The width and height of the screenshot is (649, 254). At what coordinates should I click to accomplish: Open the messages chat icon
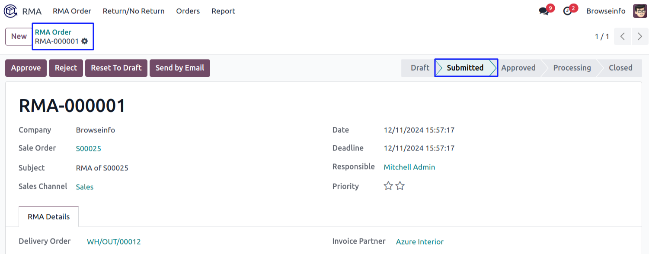tap(544, 11)
